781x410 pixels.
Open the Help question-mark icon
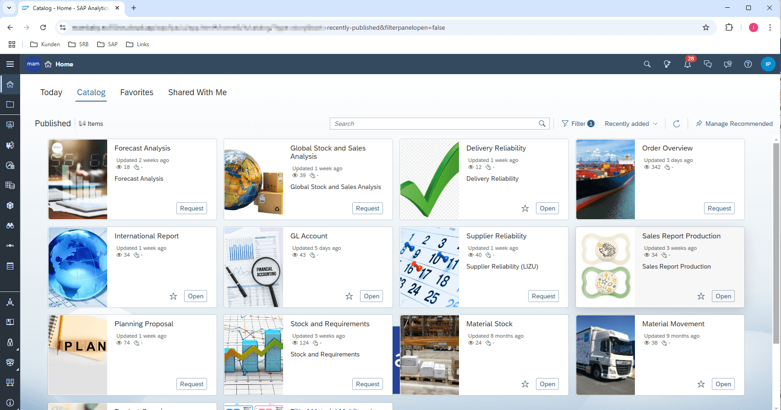tap(748, 64)
